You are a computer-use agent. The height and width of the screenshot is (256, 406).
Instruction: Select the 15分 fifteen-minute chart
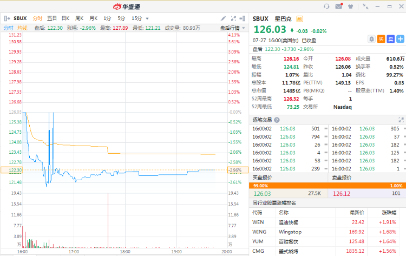coord(137,18)
